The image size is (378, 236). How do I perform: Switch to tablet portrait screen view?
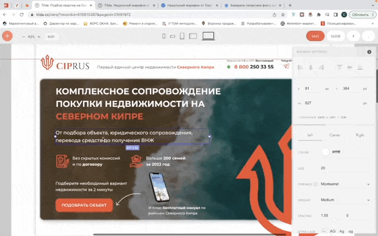click(182, 36)
